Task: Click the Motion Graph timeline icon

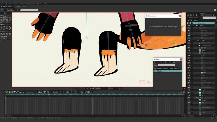Action: pos(19,92)
